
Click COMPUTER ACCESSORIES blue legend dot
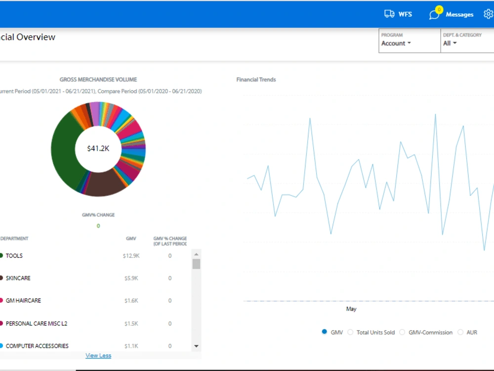tap(1, 346)
